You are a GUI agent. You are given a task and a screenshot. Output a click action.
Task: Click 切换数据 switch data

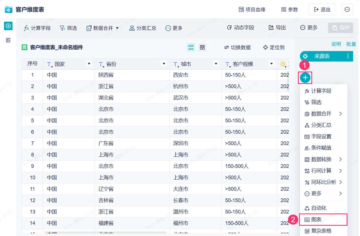point(237,47)
